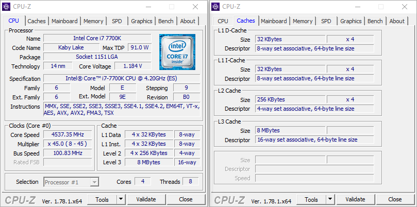Click the Stepping value 9

[x=187, y=88]
